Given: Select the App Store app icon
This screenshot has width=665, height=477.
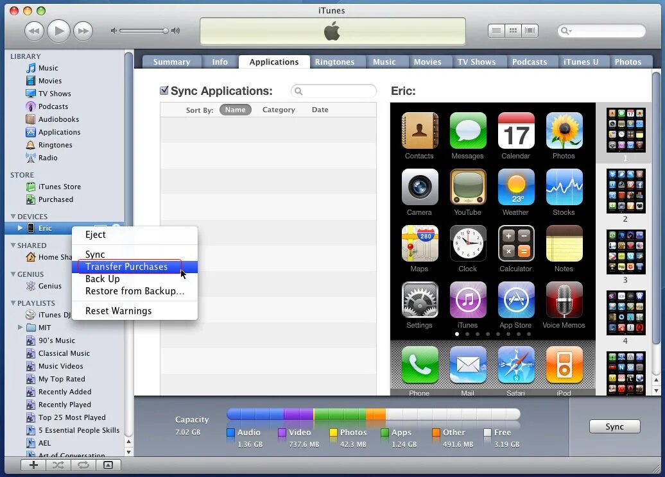Looking at the screenshot, I should click(516, 299).
